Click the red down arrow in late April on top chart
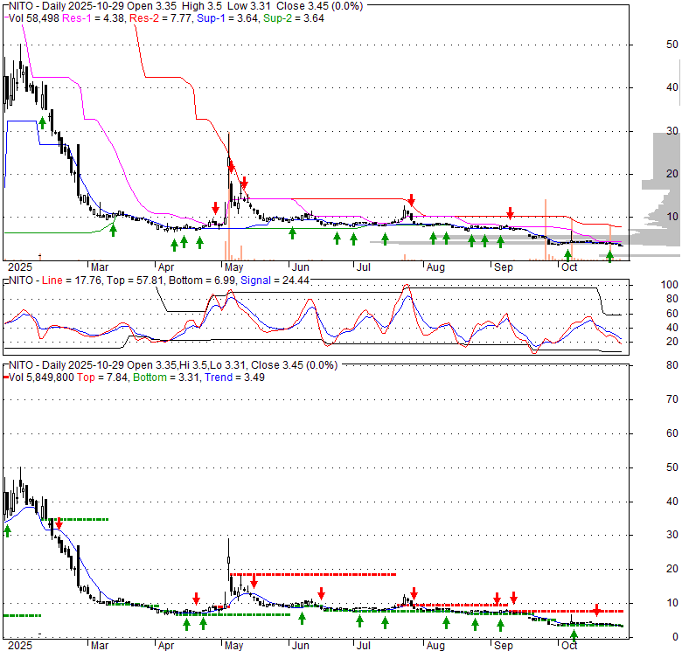This screenshot has height=651, width=682. click(x=215, y=208)
